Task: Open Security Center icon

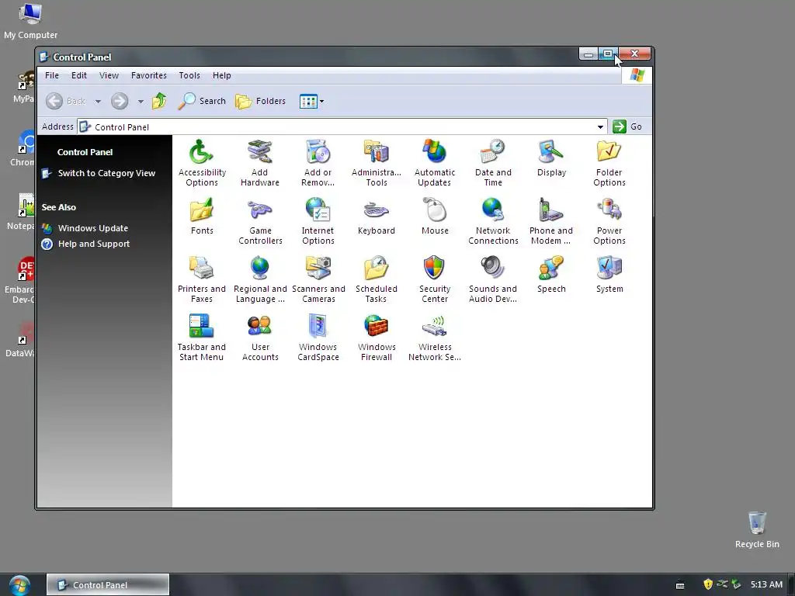Action: point(435,279)
